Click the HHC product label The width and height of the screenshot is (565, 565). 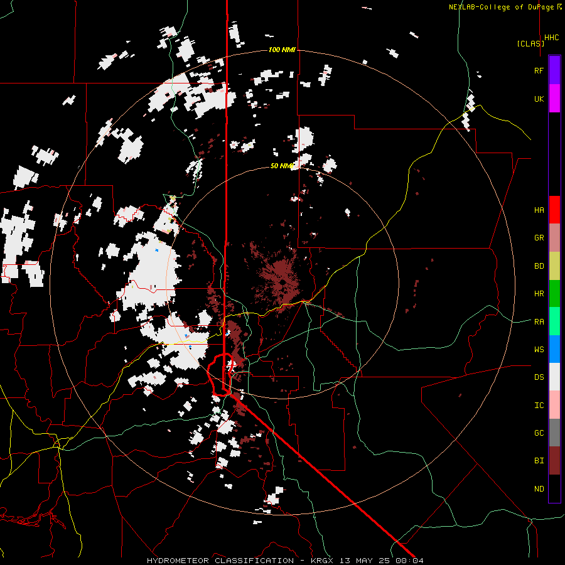552,38
